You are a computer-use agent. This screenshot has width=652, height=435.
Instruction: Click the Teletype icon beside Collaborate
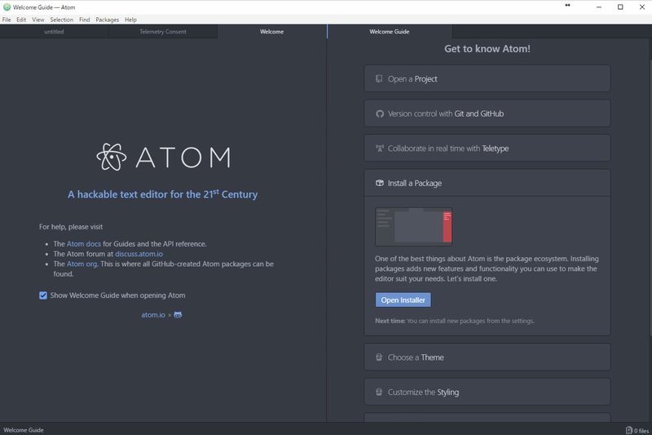(x=379, y=149)
